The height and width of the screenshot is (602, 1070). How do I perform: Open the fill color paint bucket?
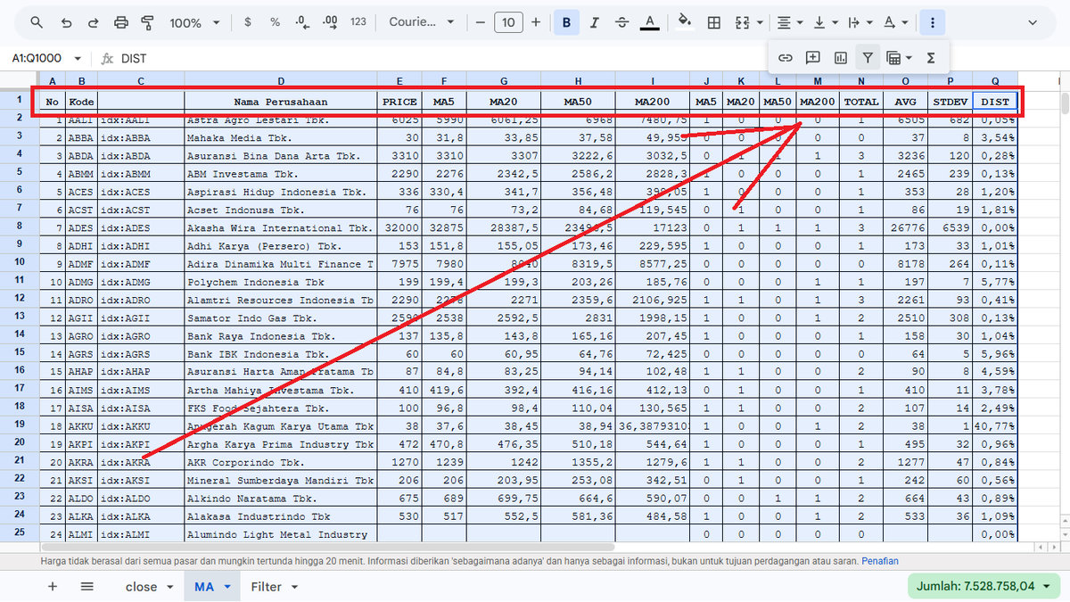pyautogui.click(x=685, y=22)
